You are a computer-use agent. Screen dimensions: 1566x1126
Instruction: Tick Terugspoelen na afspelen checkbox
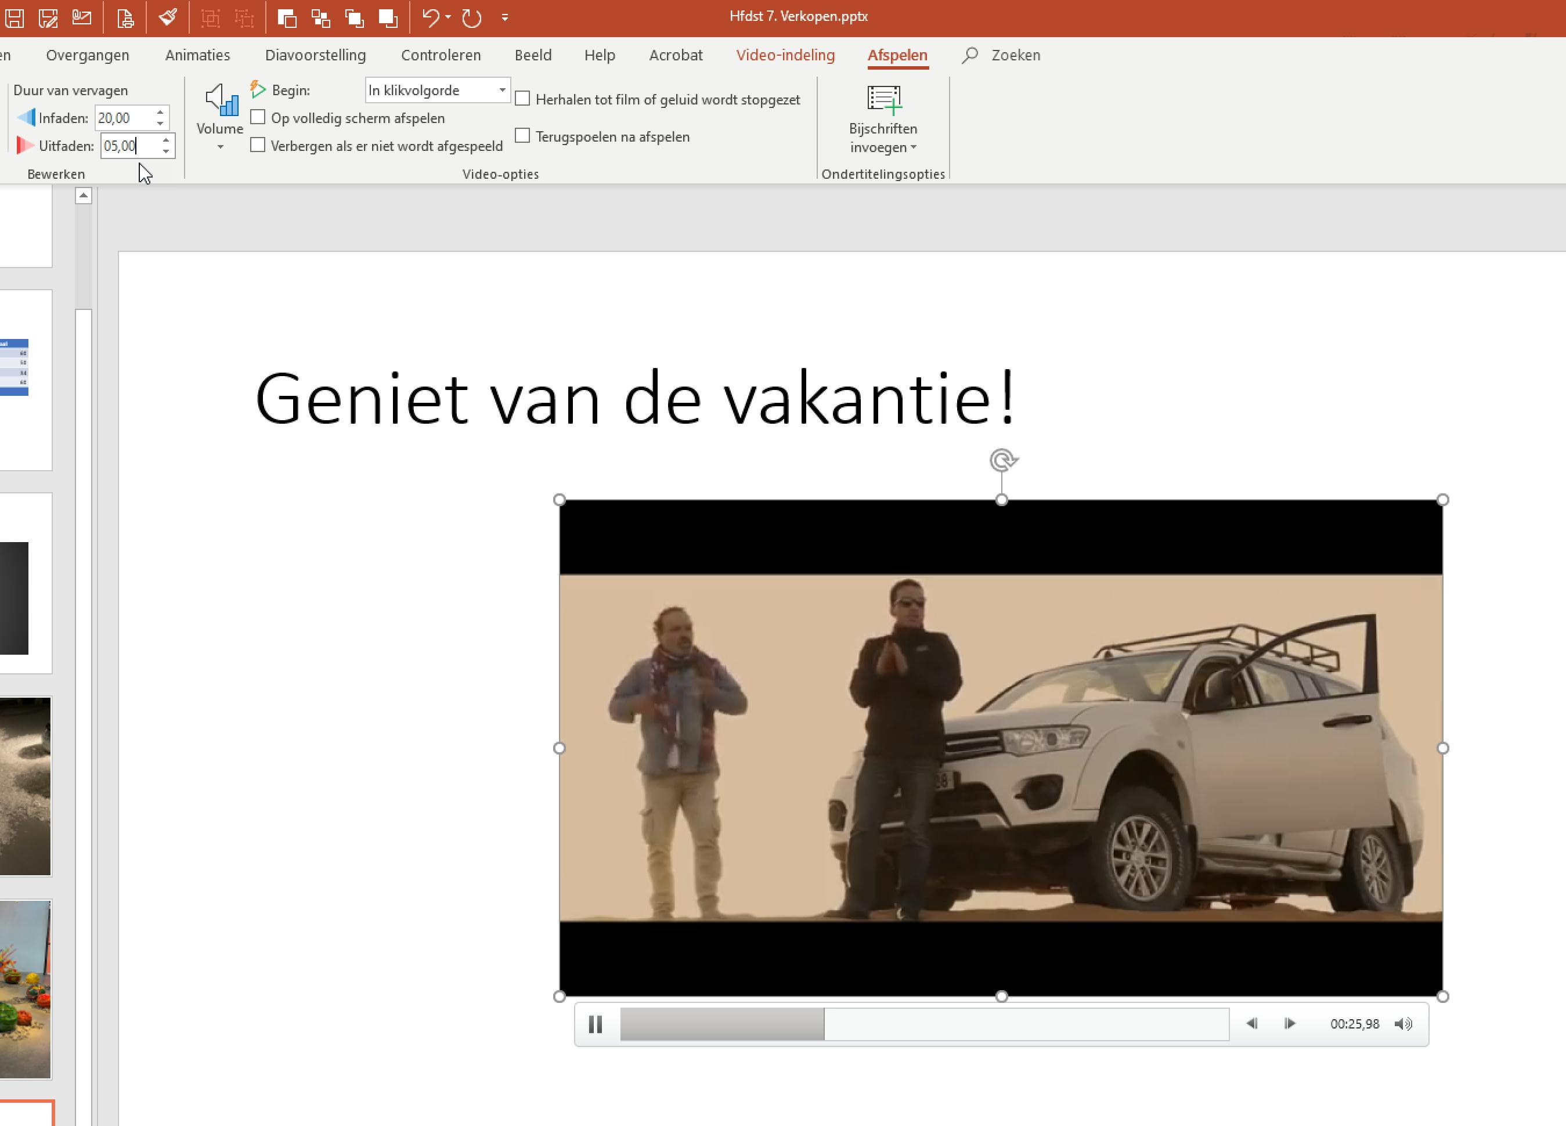523,136
